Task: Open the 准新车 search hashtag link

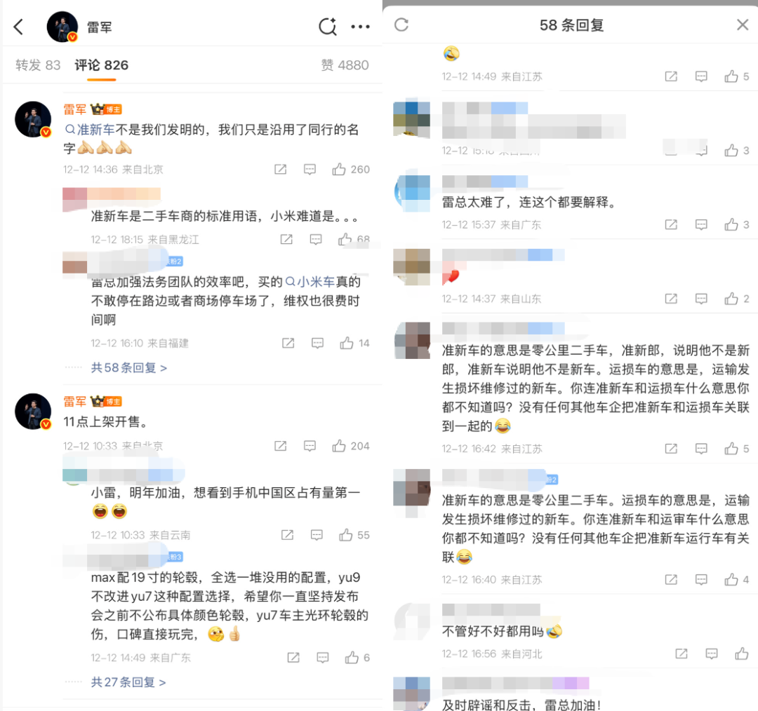Action: [90, 130]
